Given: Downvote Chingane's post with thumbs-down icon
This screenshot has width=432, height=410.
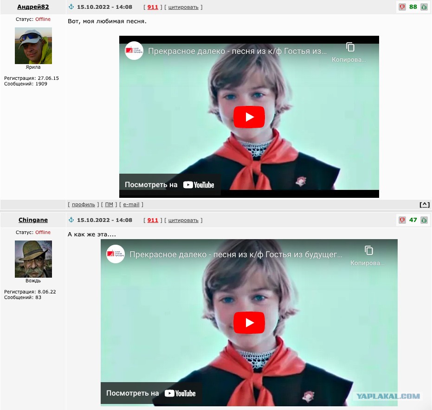Looking at the screenshot, I should coord(402,220).
